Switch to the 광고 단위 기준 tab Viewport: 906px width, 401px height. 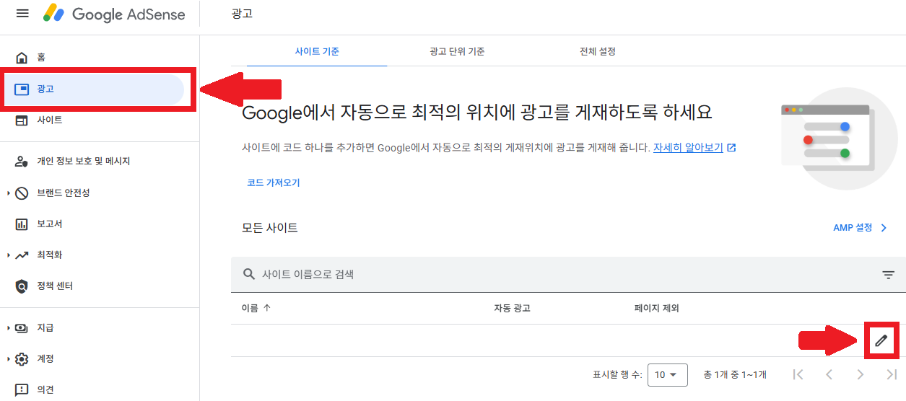pyautogui.click(x=457, y=51)
